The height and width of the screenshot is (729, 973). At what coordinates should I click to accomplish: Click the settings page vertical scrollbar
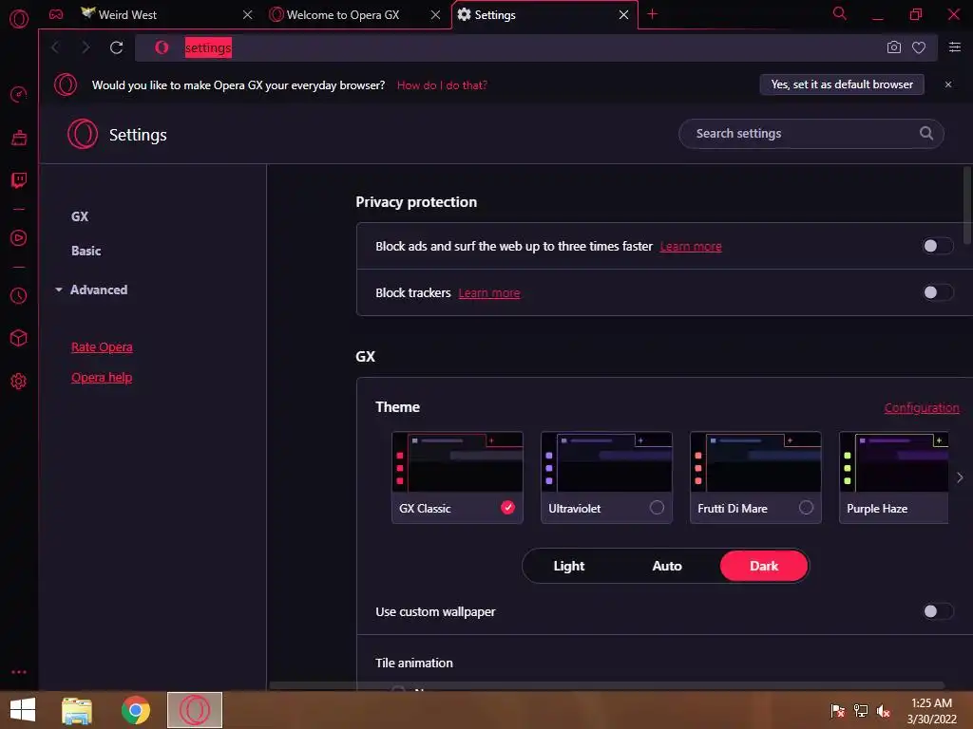[967, 205]
